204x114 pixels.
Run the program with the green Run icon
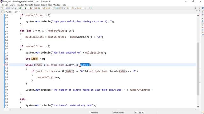(x=20, y=8)
